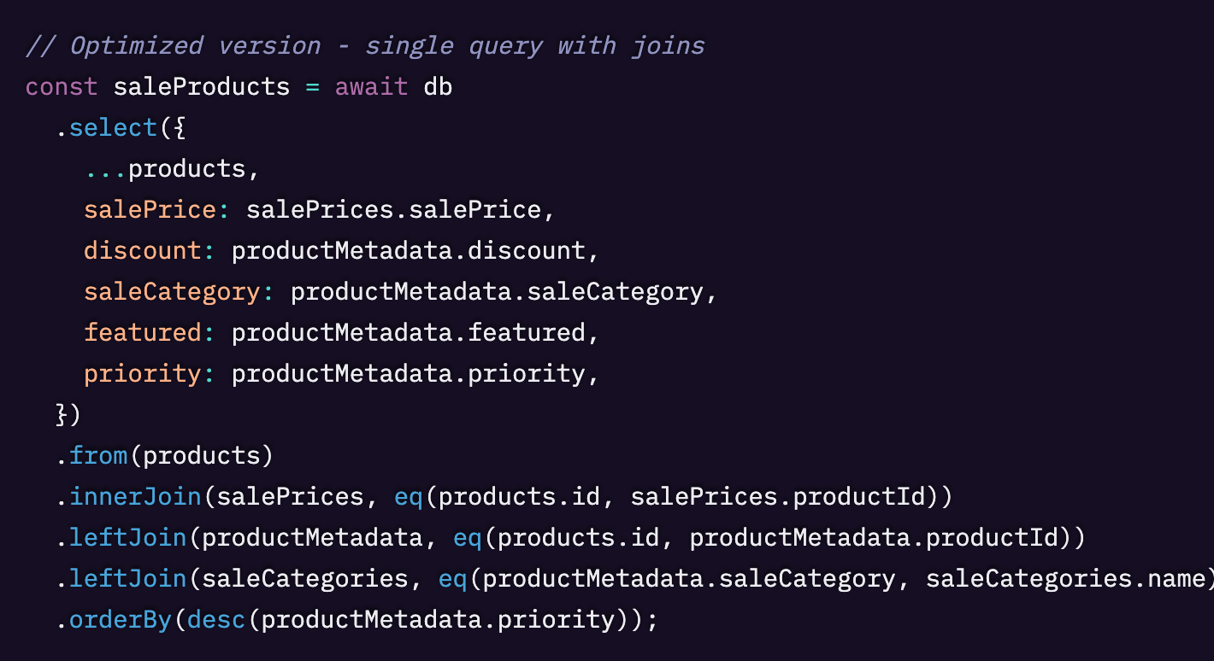Click the orange saleCategory property key

coord(172,291)
